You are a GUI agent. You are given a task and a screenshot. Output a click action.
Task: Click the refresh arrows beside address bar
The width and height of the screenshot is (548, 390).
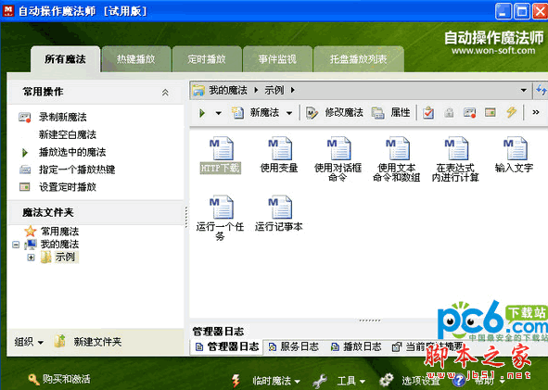(541, 91)
